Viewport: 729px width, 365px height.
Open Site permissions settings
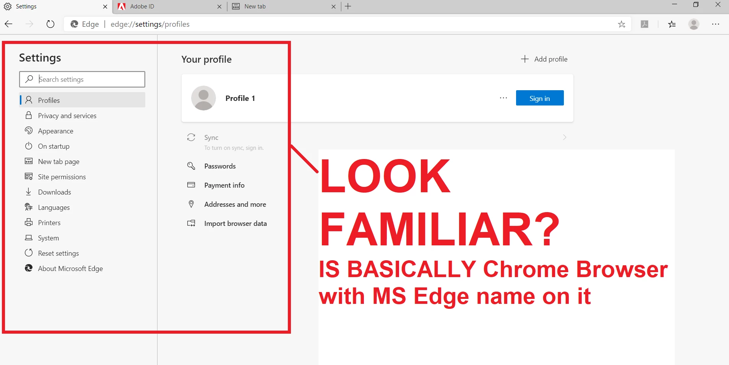[x=82, y=177]
